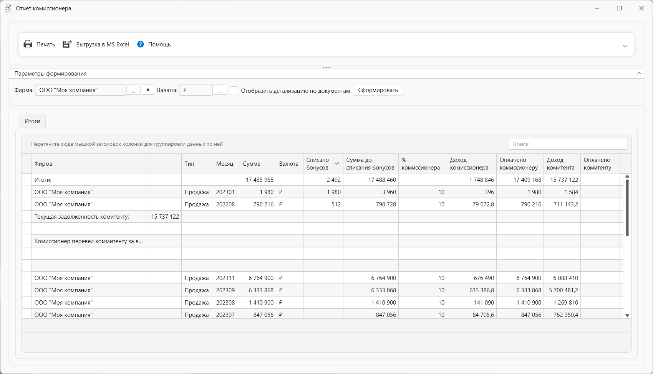Click the month cell 202311
Image resolution: width=653 pixels, height=374 pixels.
pyautogui.click(x=226, y=278)
